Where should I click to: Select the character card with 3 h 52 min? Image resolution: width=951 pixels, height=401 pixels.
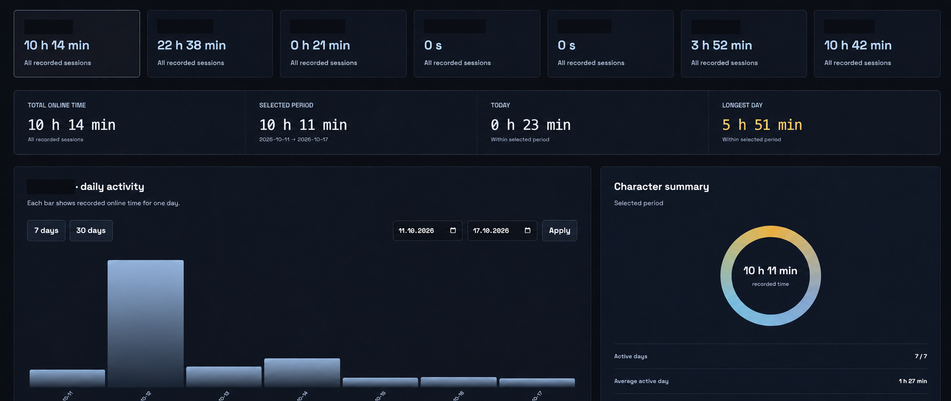coord(744,44)
